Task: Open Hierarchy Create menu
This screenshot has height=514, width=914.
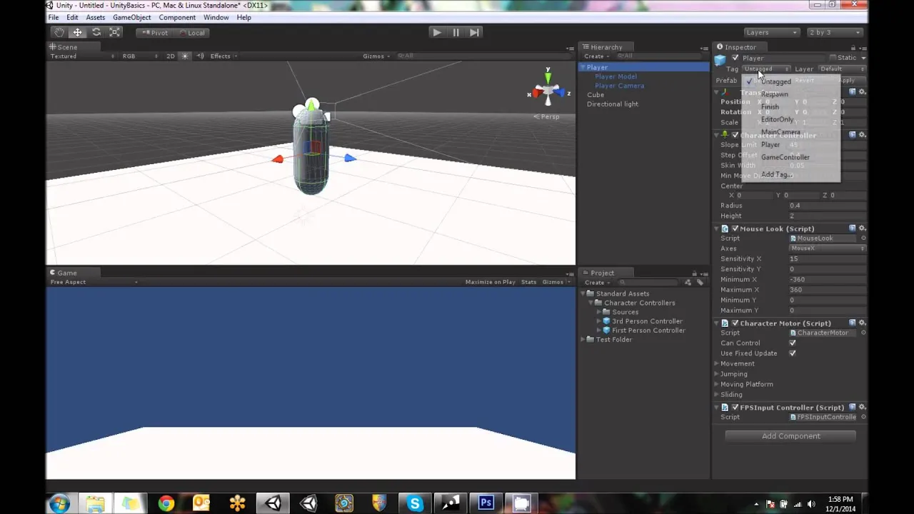Action: tap(596, 56)
